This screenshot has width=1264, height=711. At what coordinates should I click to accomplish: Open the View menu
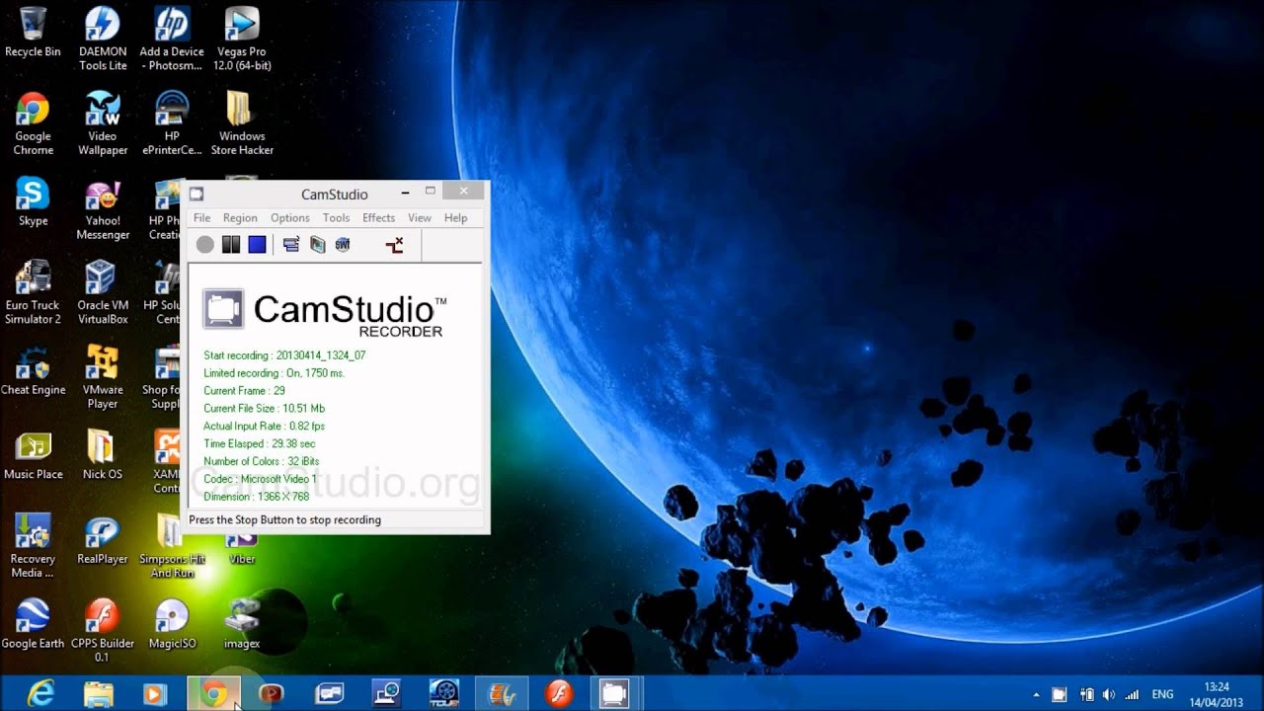point(420,218)
